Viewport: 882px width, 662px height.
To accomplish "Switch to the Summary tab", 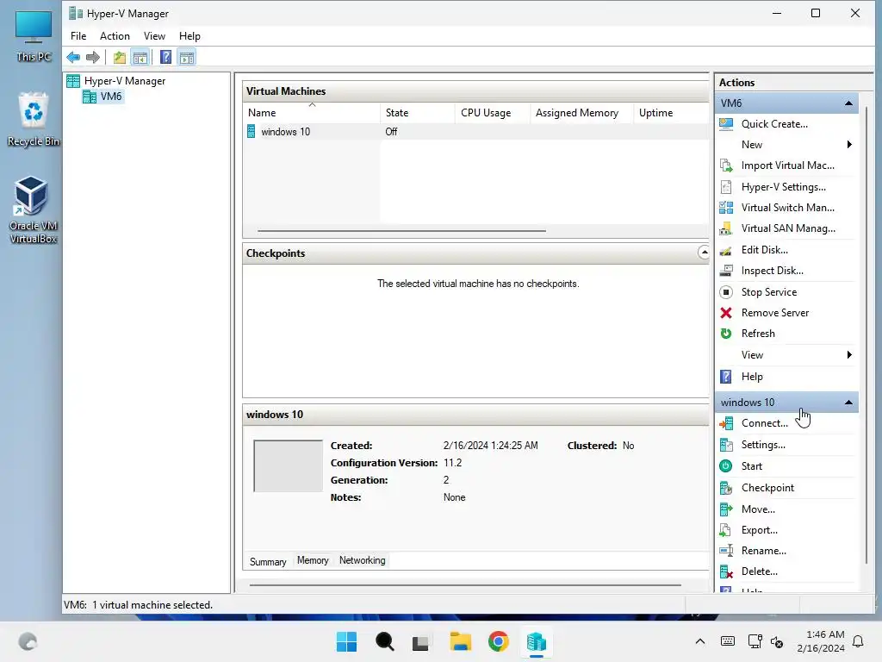I will point(268,562).
